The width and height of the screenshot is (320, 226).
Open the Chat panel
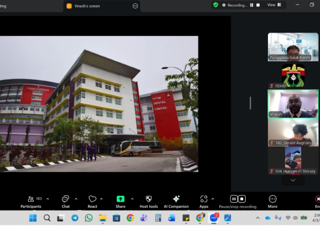pos(65,199)
